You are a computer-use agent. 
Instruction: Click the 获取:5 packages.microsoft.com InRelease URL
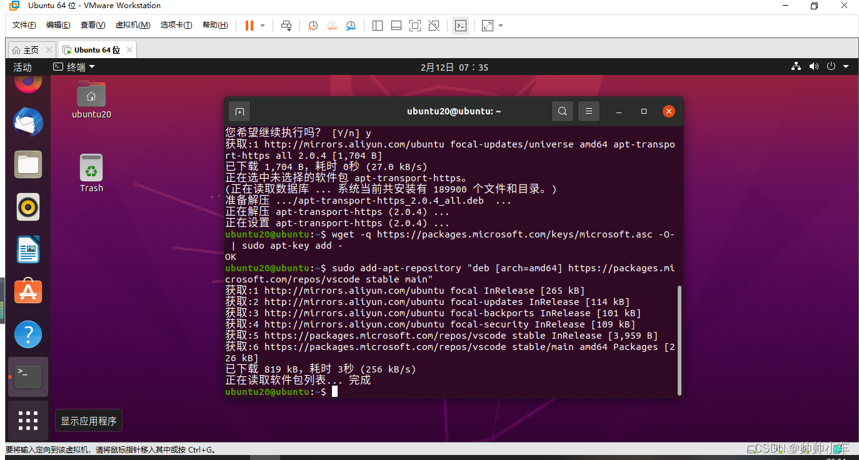385,336
